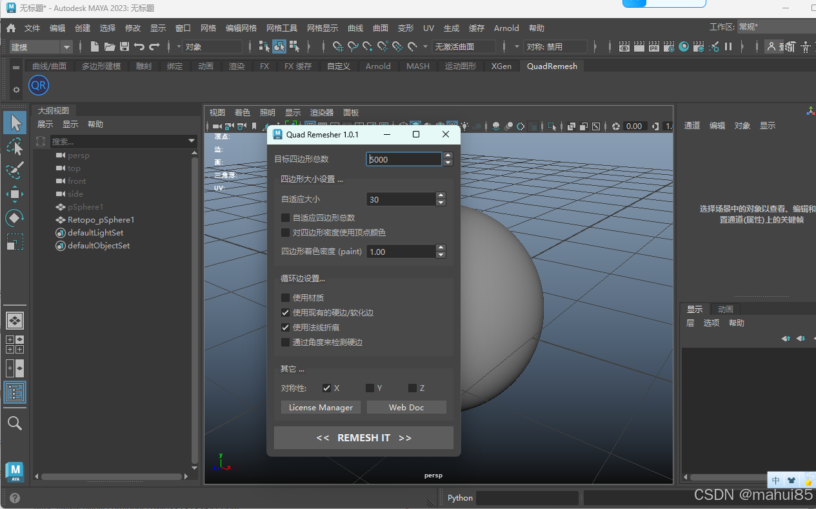
Task: Go to Maya home screen icon
Action: click(11, 28)
